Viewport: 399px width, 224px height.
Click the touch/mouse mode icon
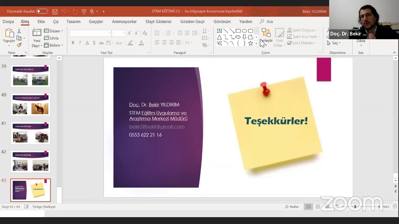point(92,12)
